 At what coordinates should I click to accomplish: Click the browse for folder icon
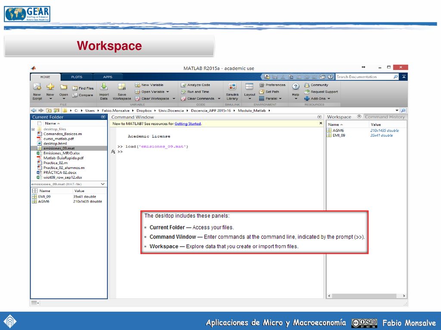56,110
